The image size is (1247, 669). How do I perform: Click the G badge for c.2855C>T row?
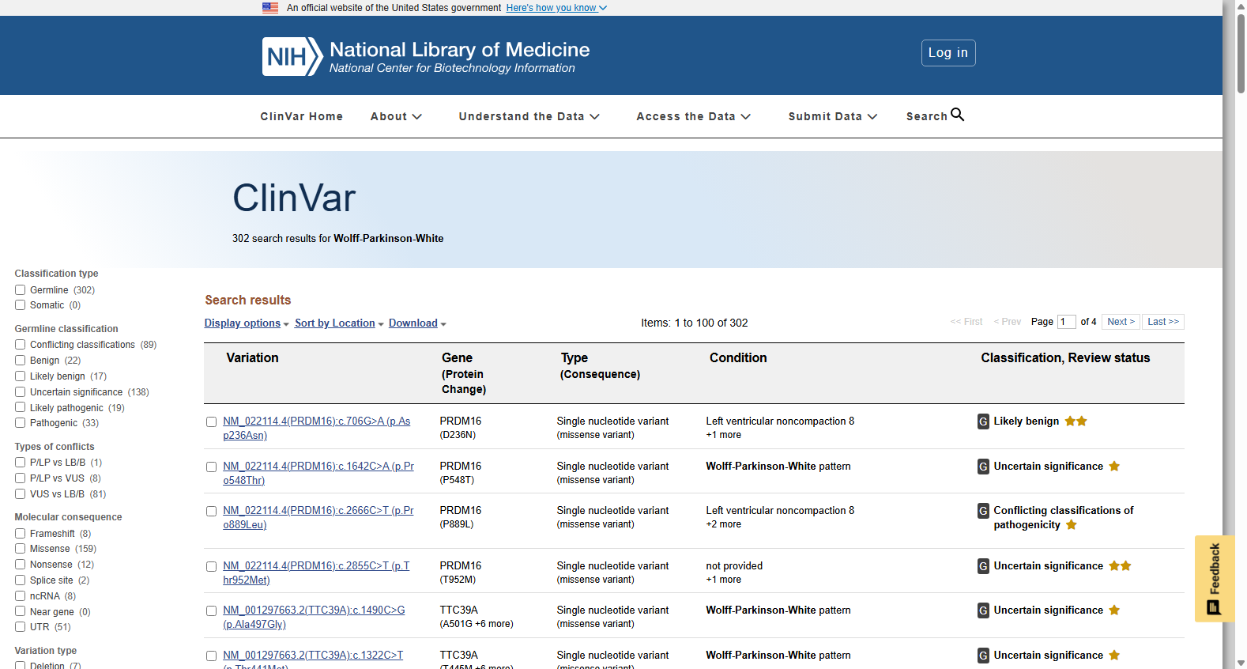pyautogui.click(x=983, y=566)
